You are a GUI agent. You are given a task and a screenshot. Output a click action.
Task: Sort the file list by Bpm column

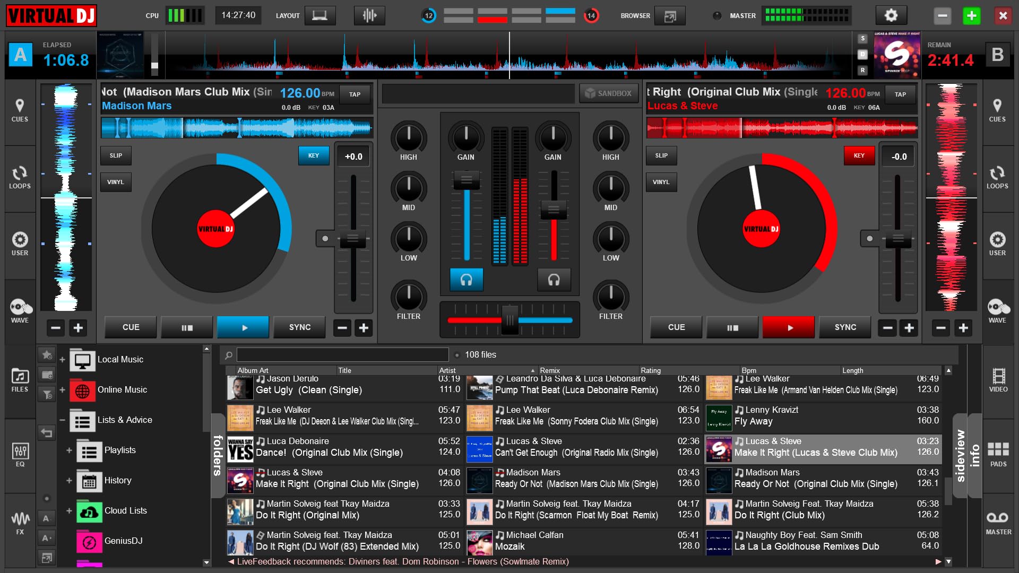tap(749, 370)
